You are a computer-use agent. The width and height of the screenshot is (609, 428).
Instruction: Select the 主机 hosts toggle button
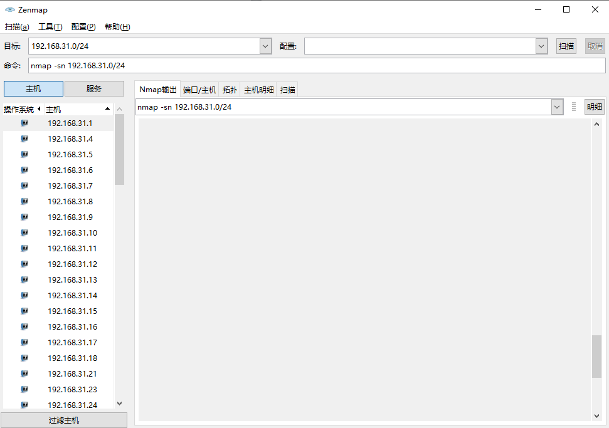(x=33, y=89)
